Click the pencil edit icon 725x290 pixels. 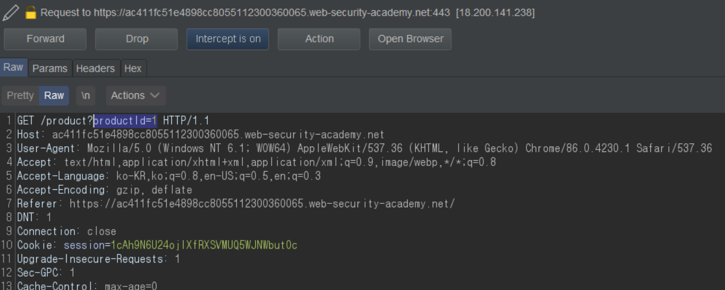11,12
